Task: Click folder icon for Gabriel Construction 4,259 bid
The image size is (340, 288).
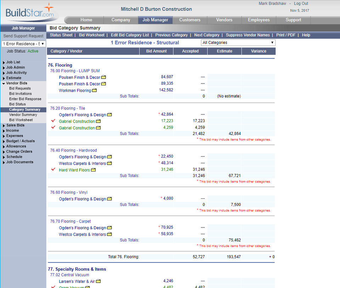Action: 98,128
